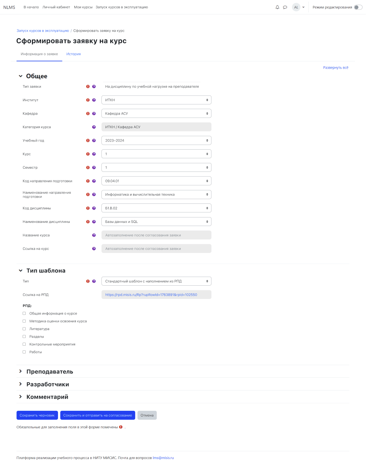Open help for Код дисциплины
The height and width of the screenshot is (470, 366).
(x=94, y=208)
